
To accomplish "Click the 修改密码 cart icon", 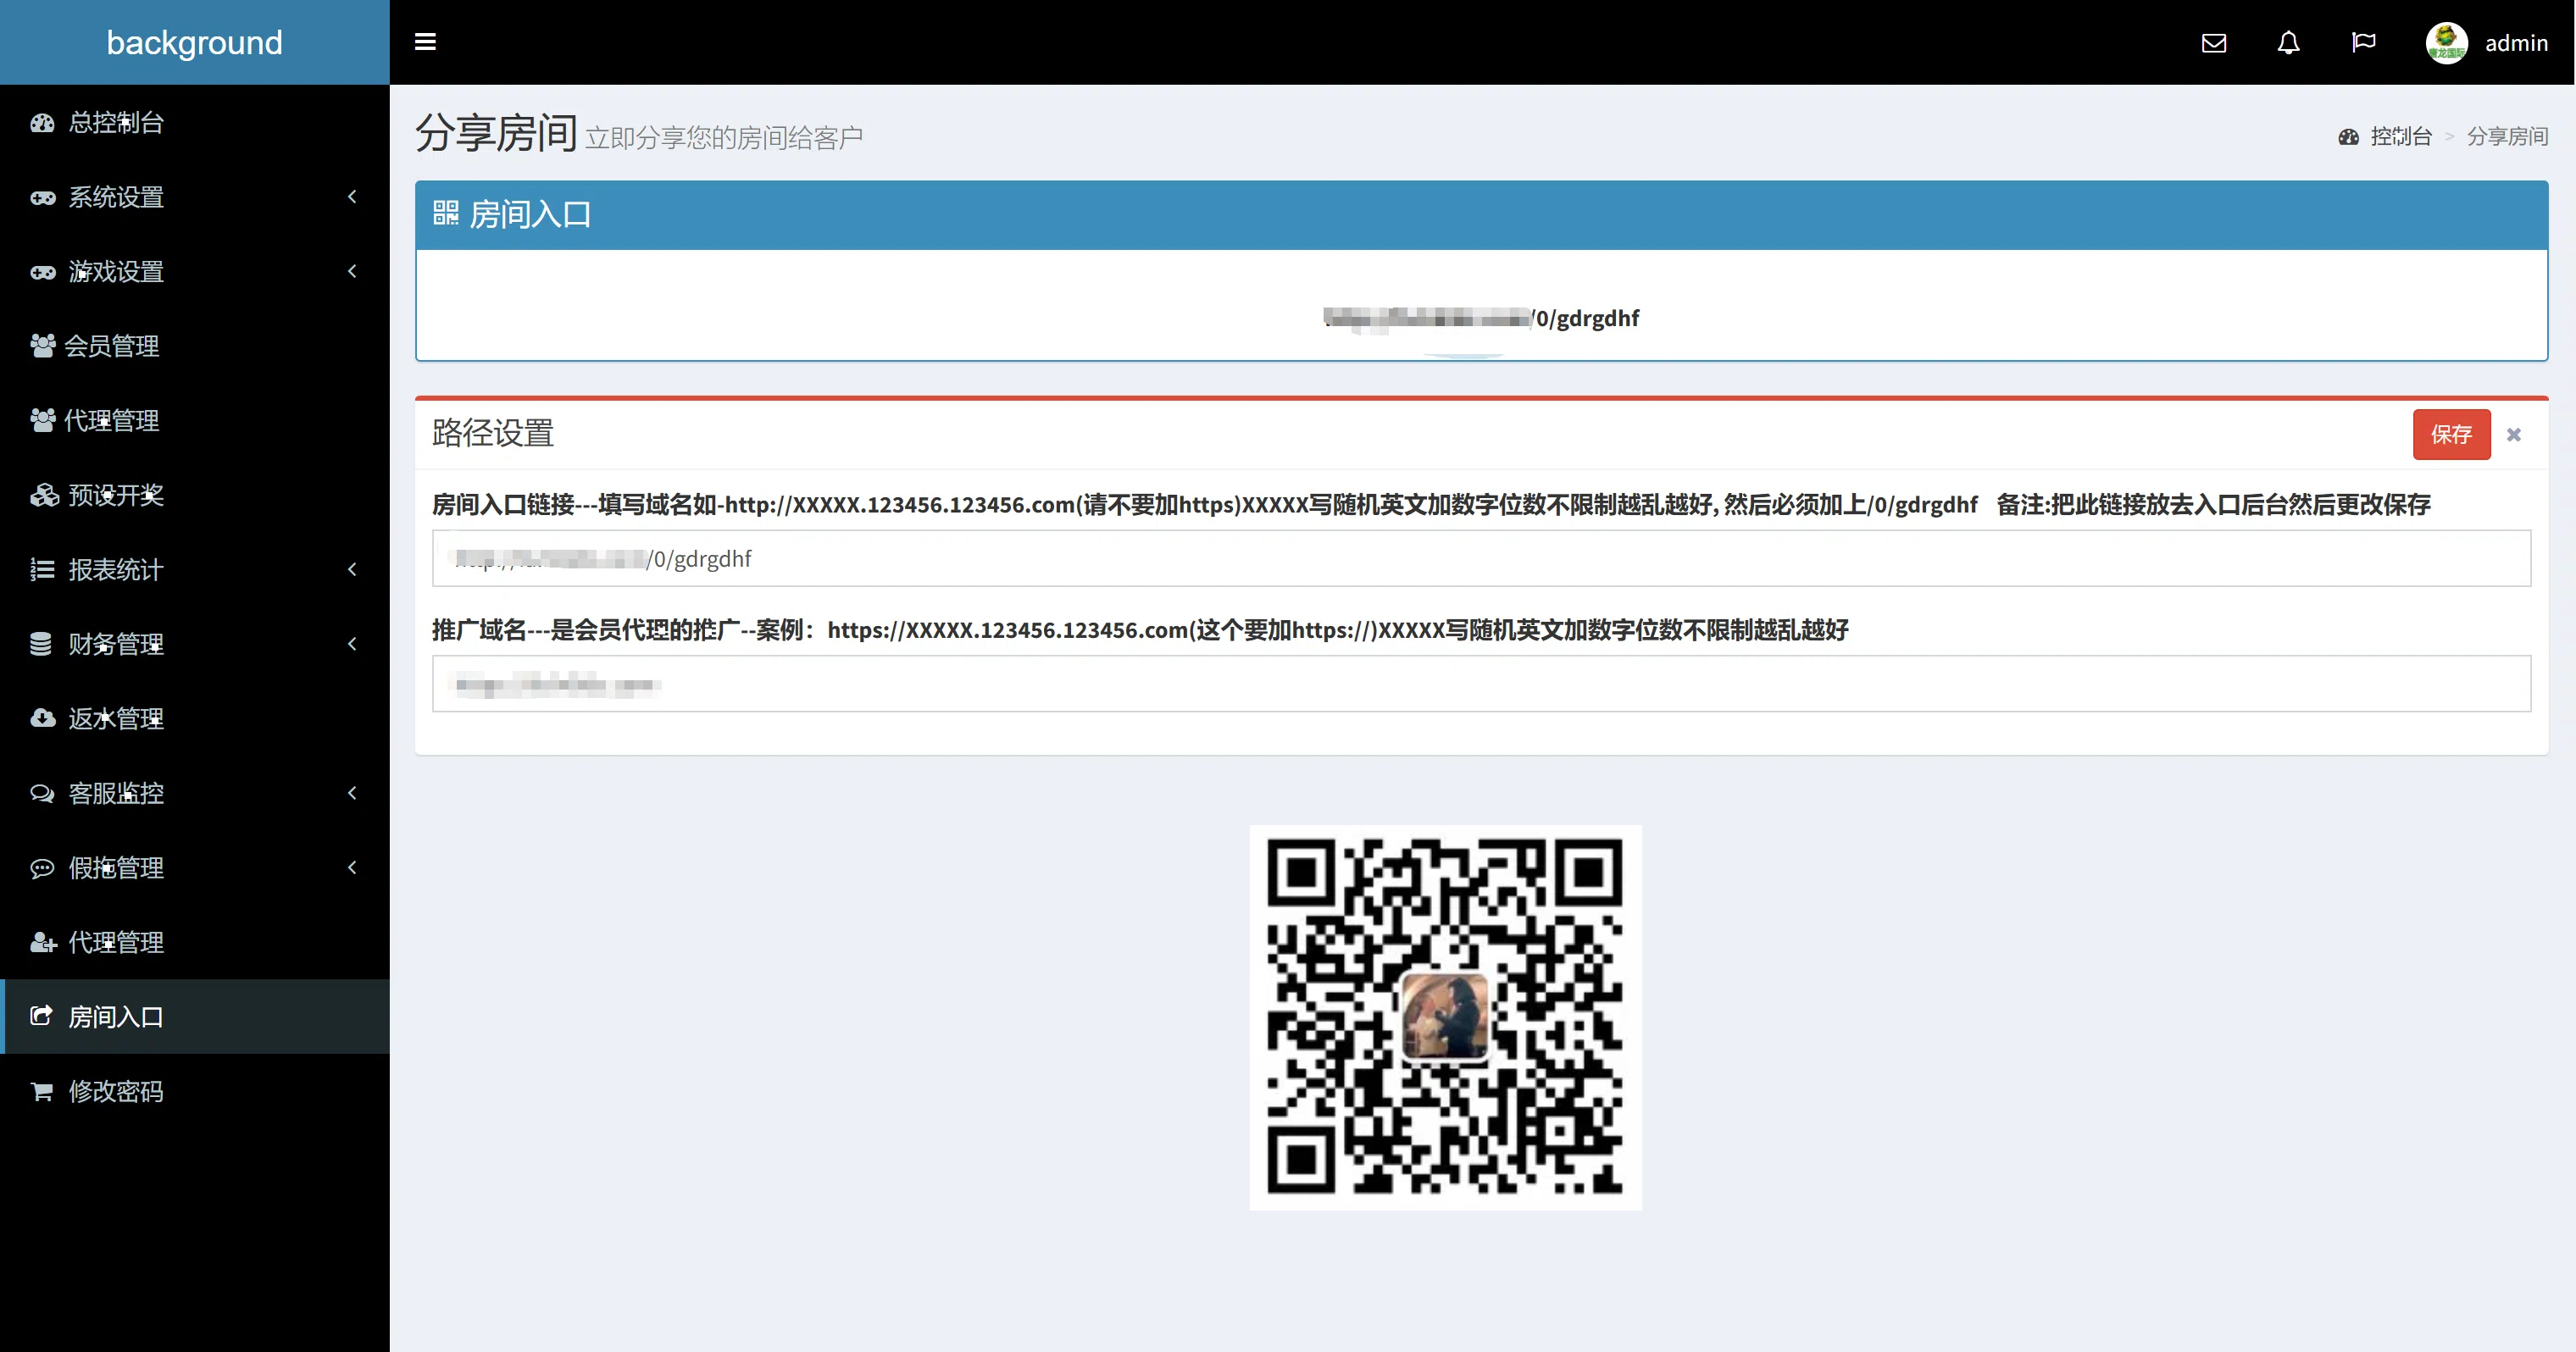I will pos(42,1091).
